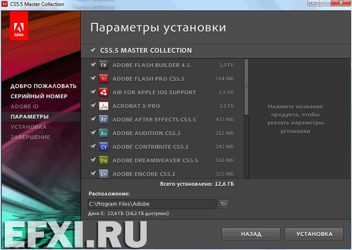The width and height of the screenshot is (352, 250).
Task: Select ADOBE ID step in sidebar
Action: (x=25, y=107)
